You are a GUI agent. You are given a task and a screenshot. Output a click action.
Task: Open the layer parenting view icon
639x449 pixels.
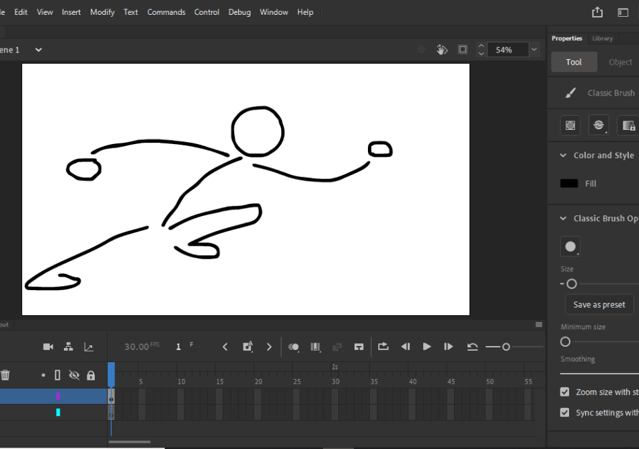[69, 347]
